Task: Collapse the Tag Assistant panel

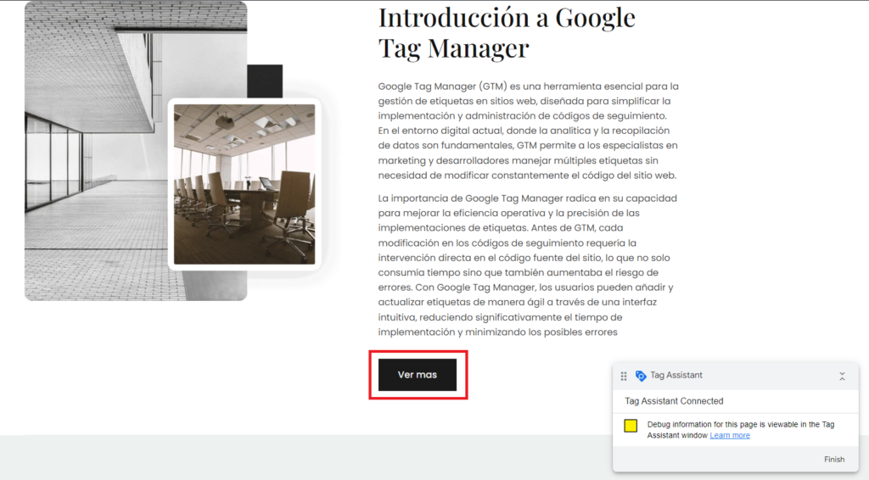Action: click(842, 376)
